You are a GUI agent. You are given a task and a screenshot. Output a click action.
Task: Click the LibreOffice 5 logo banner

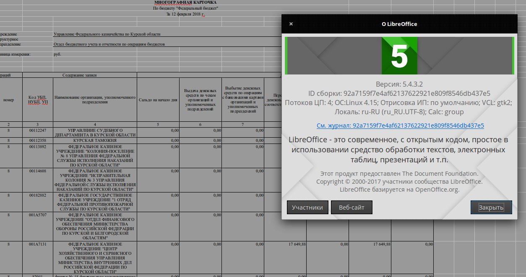tap(399, 56)
